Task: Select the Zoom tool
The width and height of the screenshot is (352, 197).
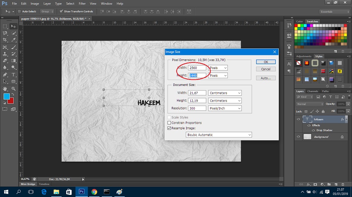Action: coord(14,89)
